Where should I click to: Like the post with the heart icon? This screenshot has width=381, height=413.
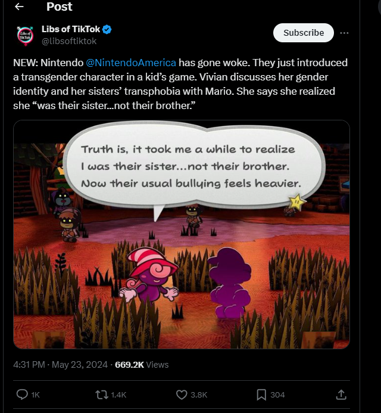pos(182,395)
